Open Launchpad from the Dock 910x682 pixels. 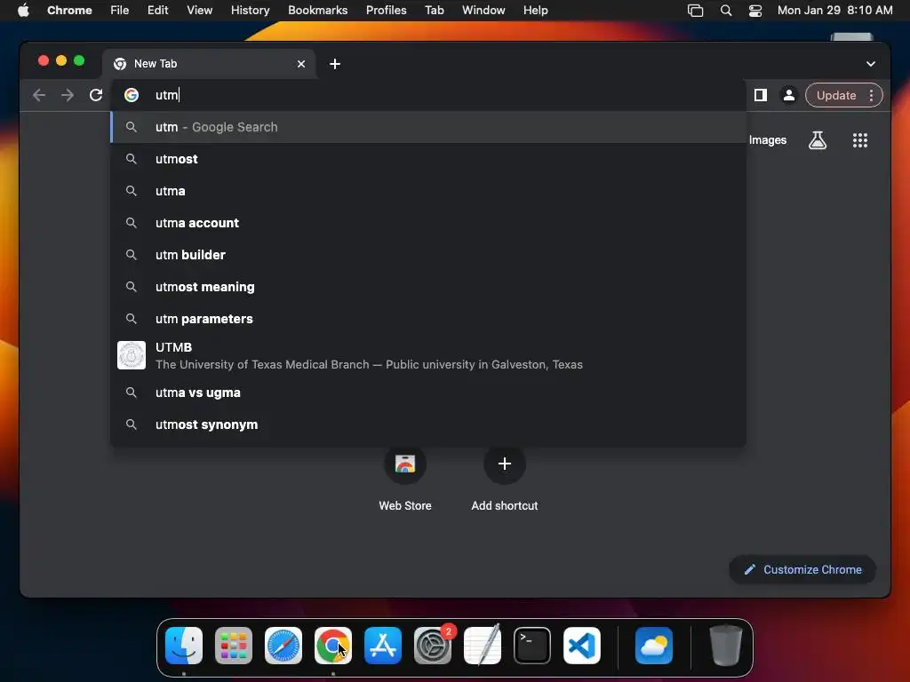234,646
